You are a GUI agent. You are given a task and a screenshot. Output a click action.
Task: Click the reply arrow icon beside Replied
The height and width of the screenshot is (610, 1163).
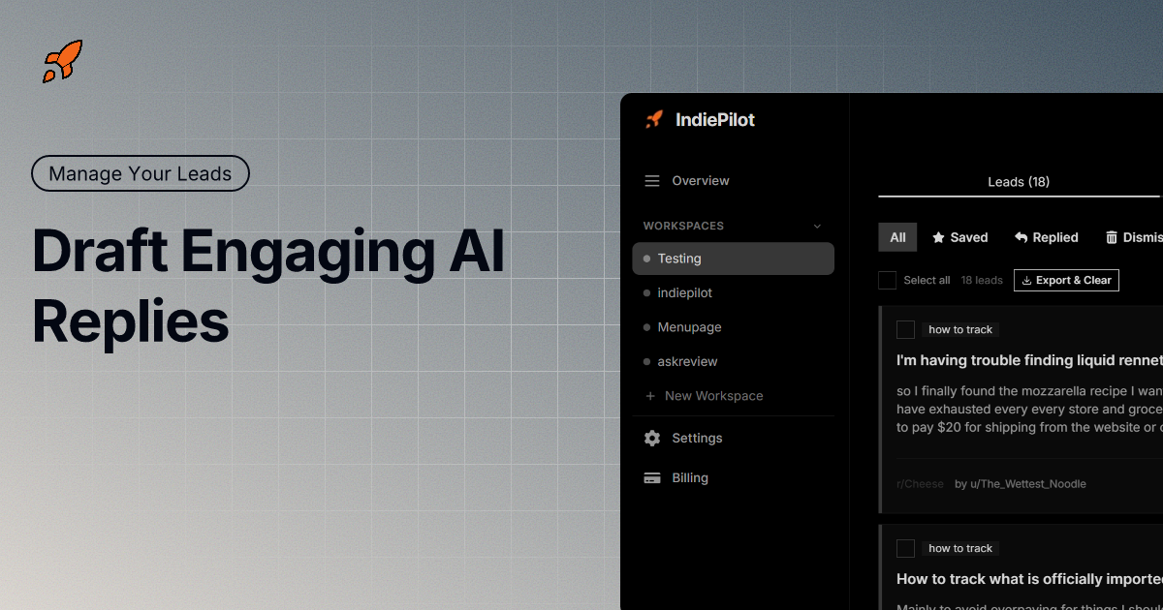1020,237
